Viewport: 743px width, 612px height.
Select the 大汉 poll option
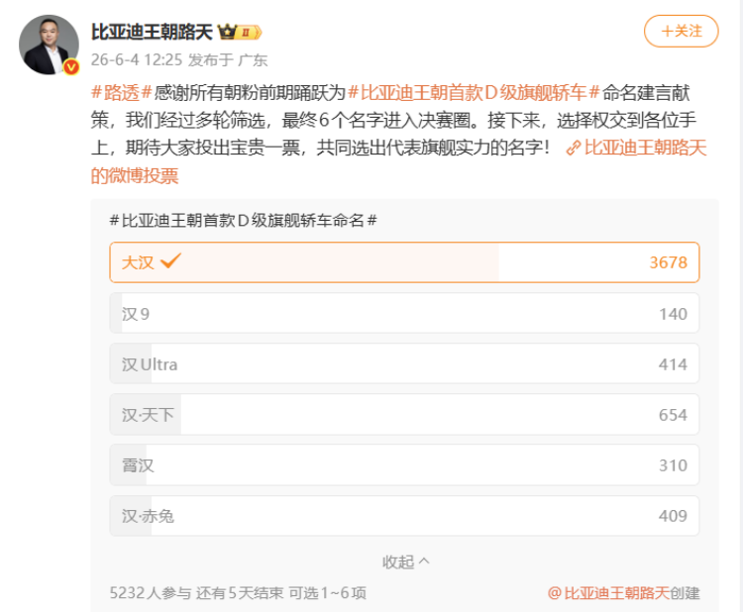(x=404, y=262)
